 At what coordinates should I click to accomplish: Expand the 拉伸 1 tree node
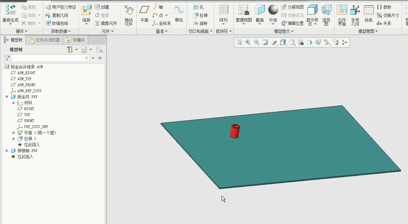click(14, 139)
